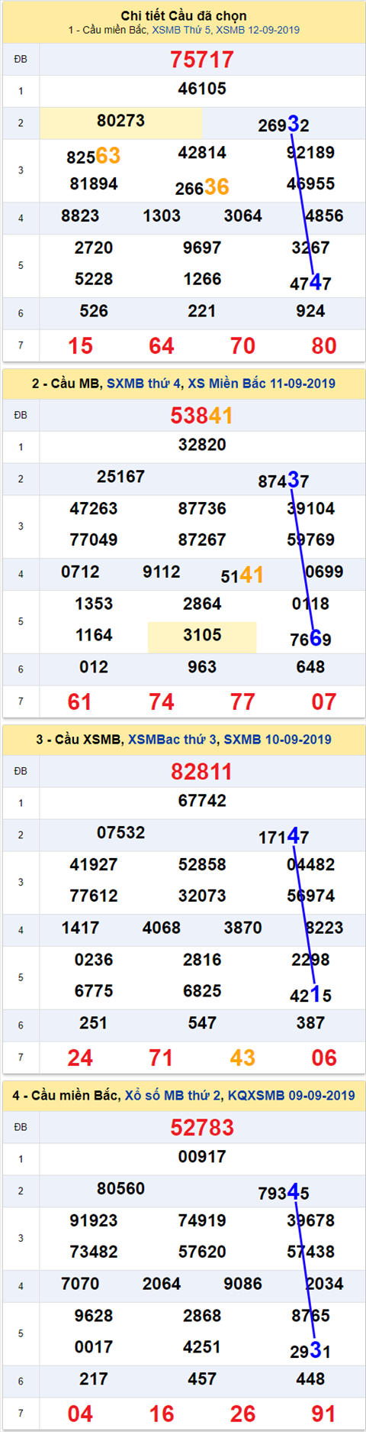Click the number 26636
The height and width of the screenshot is (1432, 366).
click(202, 187)
